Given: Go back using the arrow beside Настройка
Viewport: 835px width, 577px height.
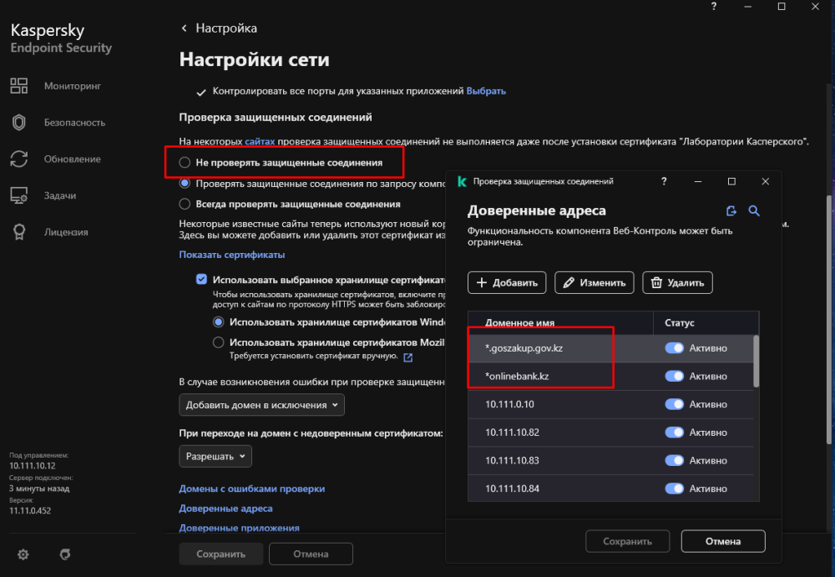Looking at the screenshot, I should pos(185,28).
